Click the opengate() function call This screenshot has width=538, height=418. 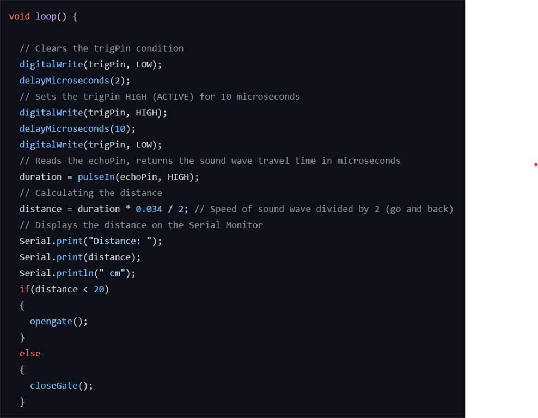[58, 322]
